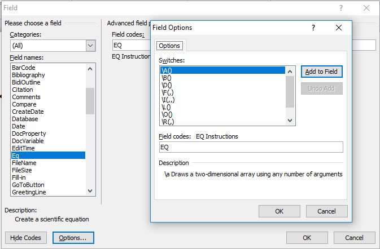Select FileName in Field names
Image resolution: width=380 pixels, height=249 pixels.
[x=49, y=163]
